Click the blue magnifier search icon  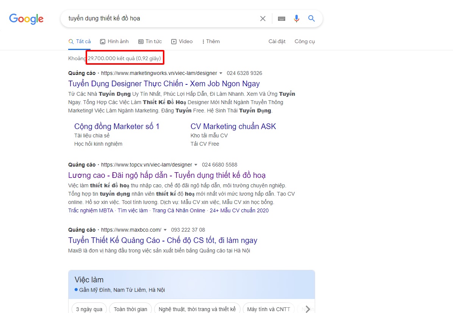(311, 19)
